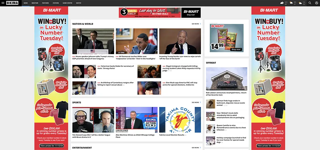
Task: Open the Offbeat section heading
Action: pos(211,63)
